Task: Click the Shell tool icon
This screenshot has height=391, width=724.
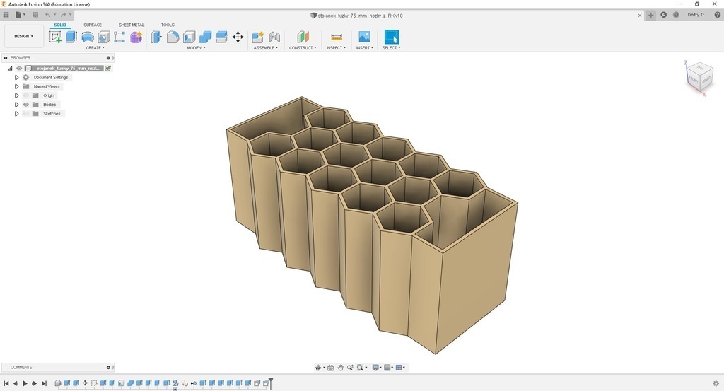Action: [x=189, y=37]
